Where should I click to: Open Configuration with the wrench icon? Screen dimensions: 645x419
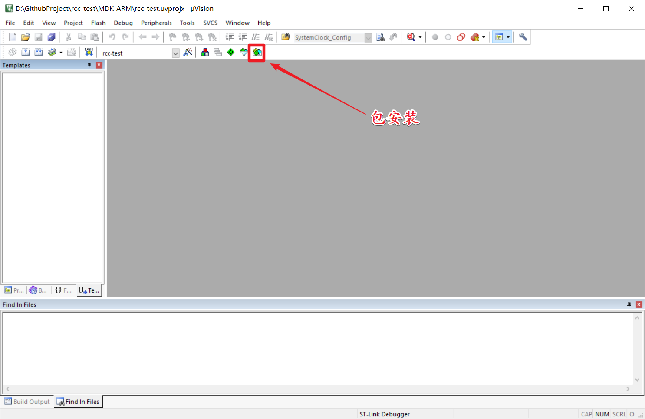click(x=523, y=37)
